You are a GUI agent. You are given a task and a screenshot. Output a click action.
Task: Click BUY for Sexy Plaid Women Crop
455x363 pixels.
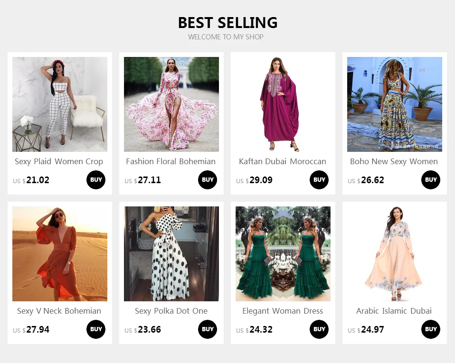[x=96, y=180]
